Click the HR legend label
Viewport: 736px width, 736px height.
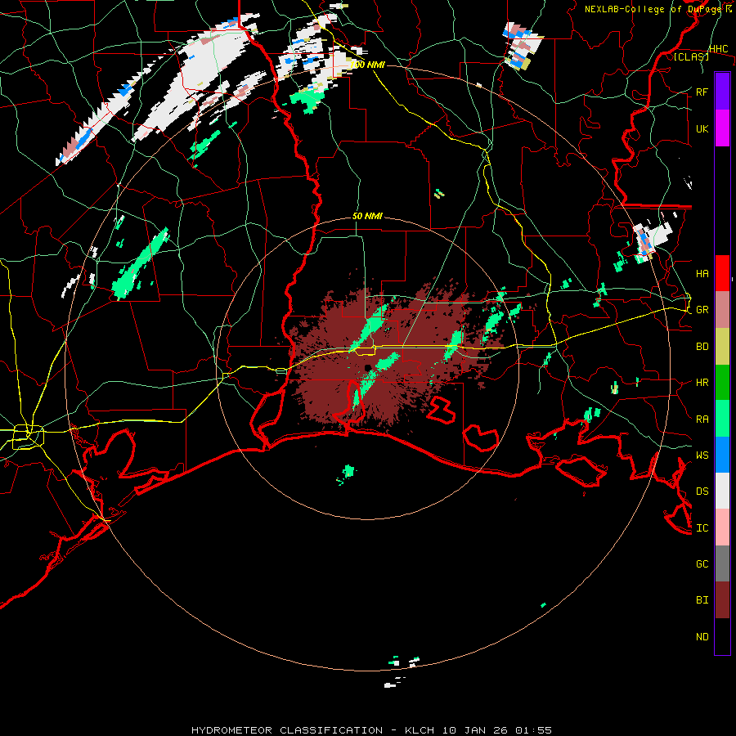[x=702, y=383]
